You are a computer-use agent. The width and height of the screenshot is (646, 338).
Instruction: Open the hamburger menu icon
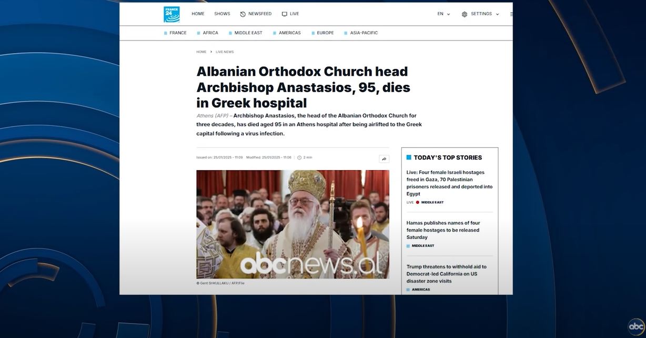pos(511,14)
